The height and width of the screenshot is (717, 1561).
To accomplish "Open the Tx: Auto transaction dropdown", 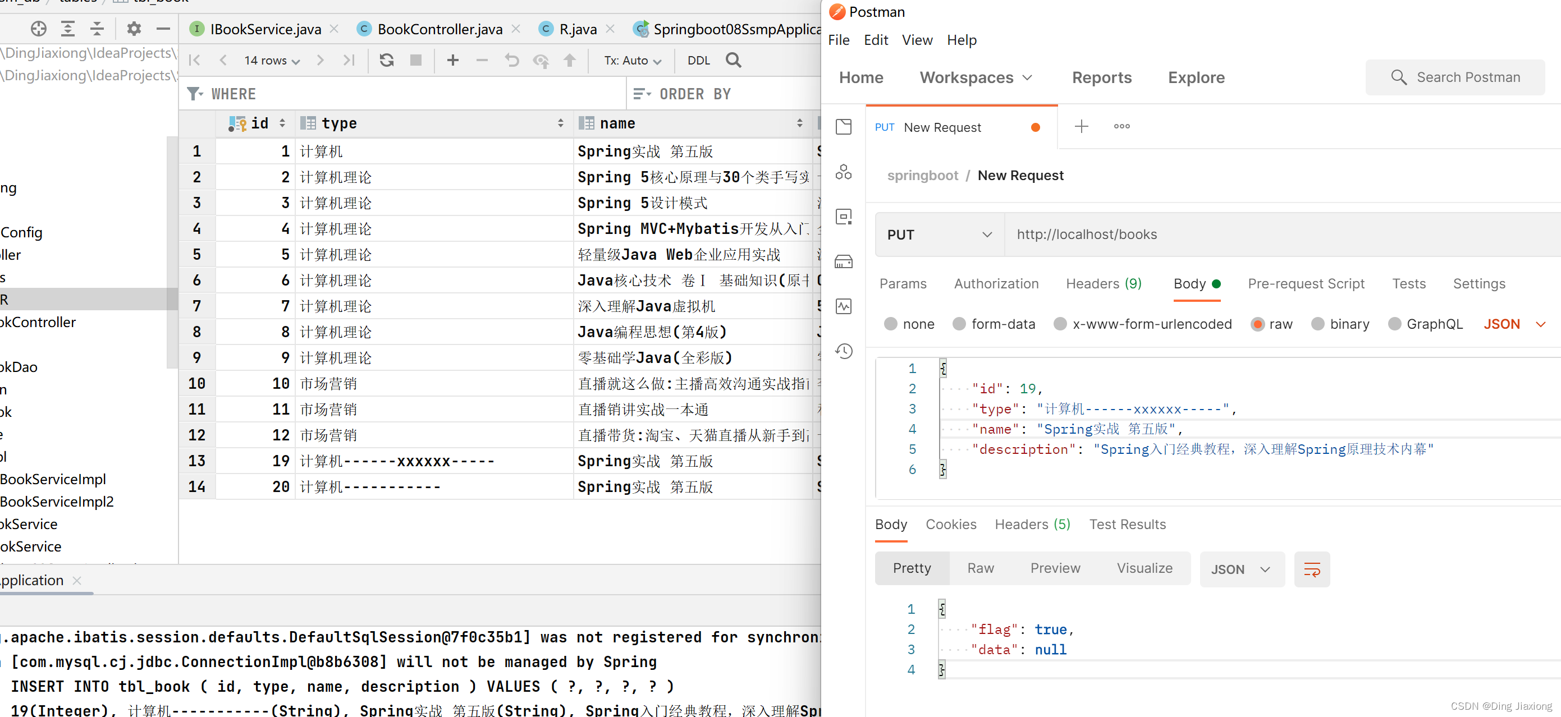I will 632,61.
